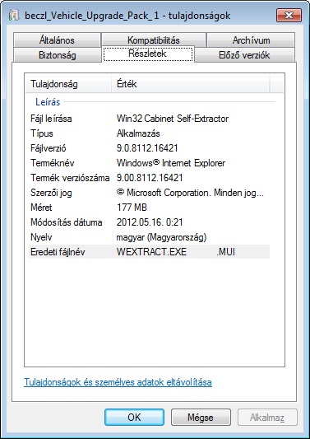Click the Alkalmazás value

tap(138, 133)
